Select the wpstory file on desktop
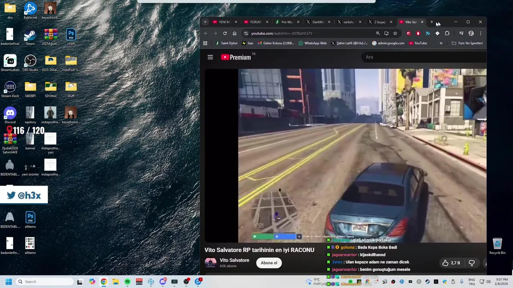The image size is (513, 288). pos(30,115)
